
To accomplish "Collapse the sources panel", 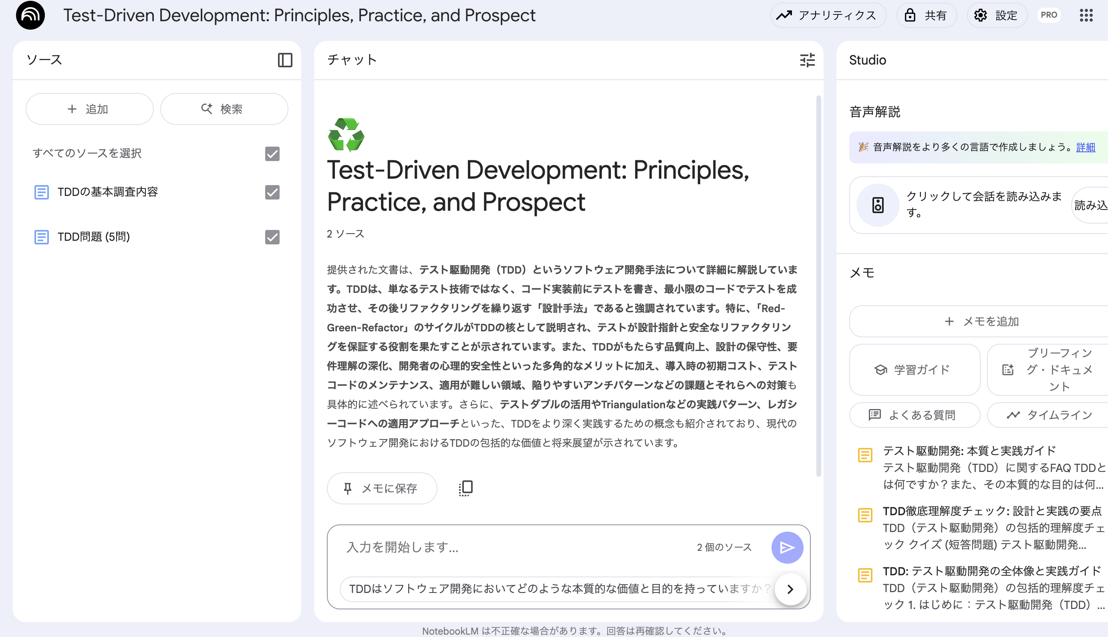I will [x=285, y=60].
